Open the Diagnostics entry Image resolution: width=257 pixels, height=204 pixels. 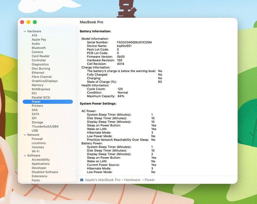(x=40, y=64)
